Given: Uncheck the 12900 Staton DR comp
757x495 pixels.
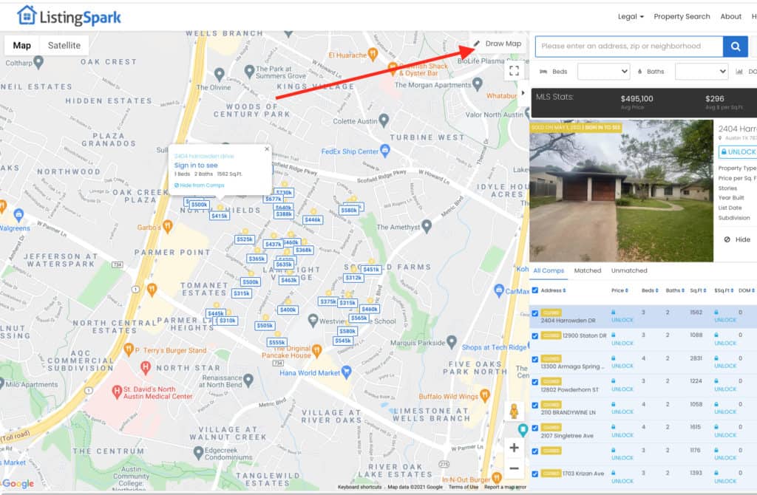Looking at the screenshot, I should pyautogui.click(x=535, y=336).
